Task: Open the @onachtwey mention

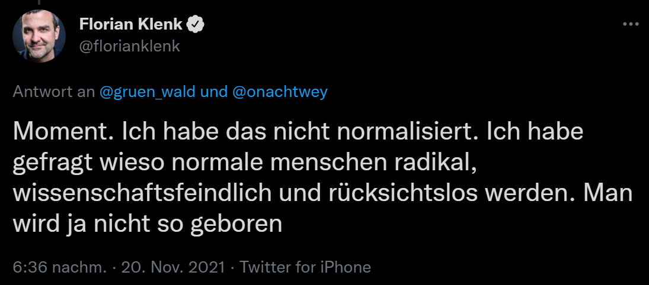Action: pos(280,92)
